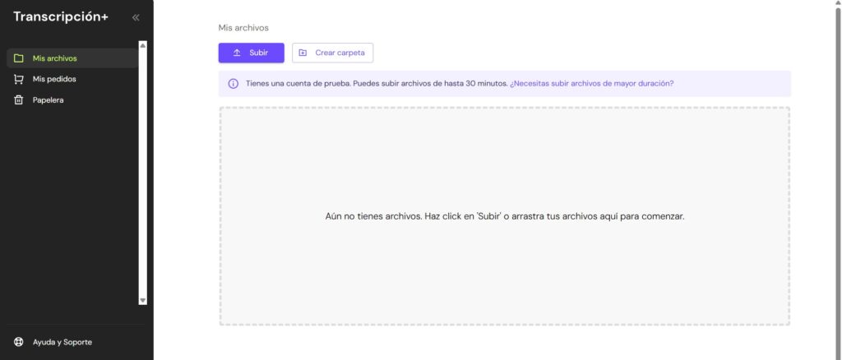Open the Mis pedidos section

click(54, 80)
